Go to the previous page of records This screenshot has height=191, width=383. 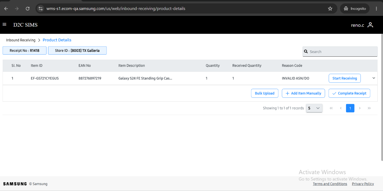[x=341, y=108]
